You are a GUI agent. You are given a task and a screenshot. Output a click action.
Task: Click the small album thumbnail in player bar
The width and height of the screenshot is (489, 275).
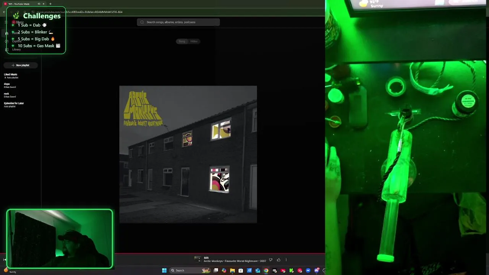click(x=198, y=259)
